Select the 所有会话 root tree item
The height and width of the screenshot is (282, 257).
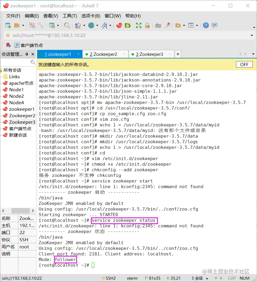[12, 70]
